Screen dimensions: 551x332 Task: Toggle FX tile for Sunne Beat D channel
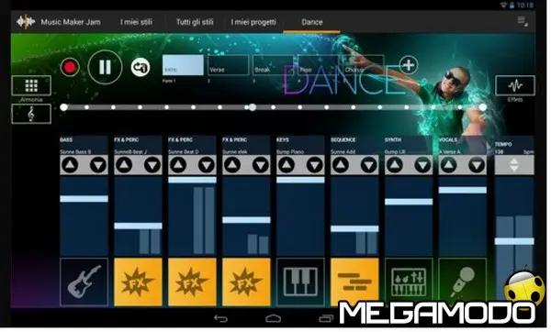[192, 282]
